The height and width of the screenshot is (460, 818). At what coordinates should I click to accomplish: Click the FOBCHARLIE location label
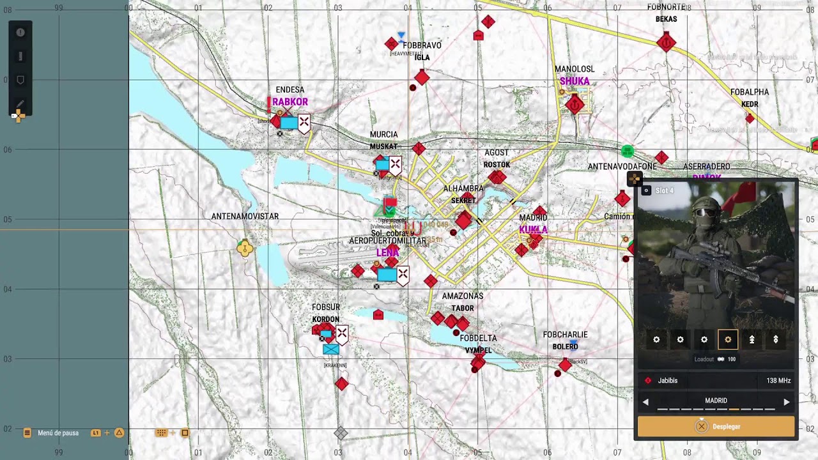tap(565, 335)
